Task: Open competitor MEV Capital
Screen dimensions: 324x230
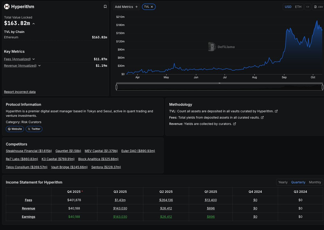Action: pos(101,151)
